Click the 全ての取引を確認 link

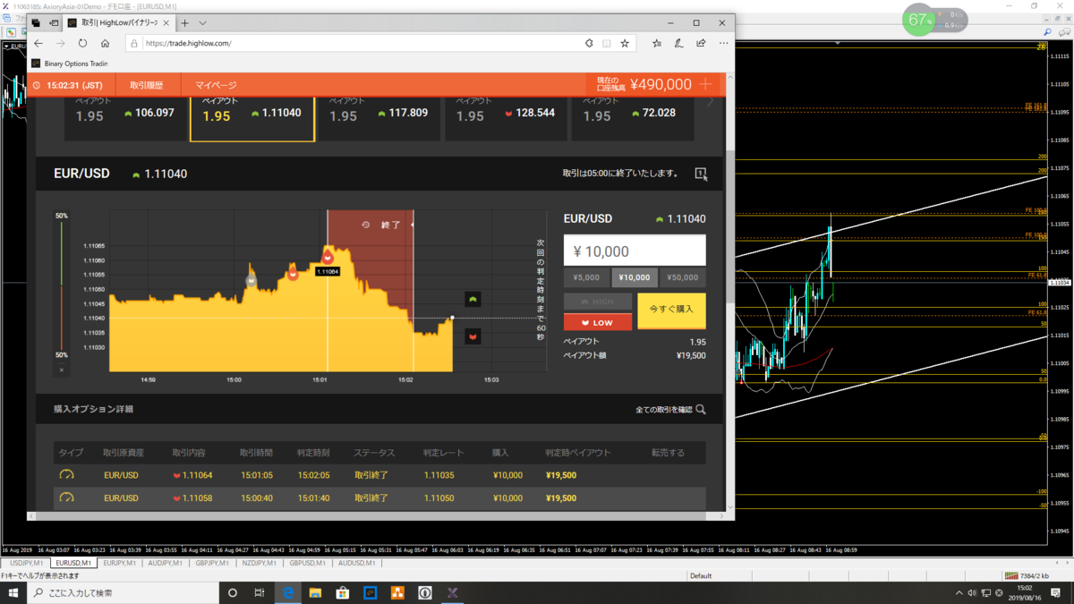point(663,409)
